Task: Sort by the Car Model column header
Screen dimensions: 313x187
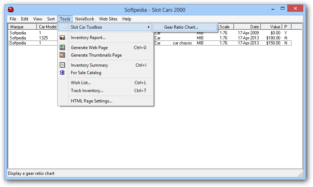Action: [48, 27]
